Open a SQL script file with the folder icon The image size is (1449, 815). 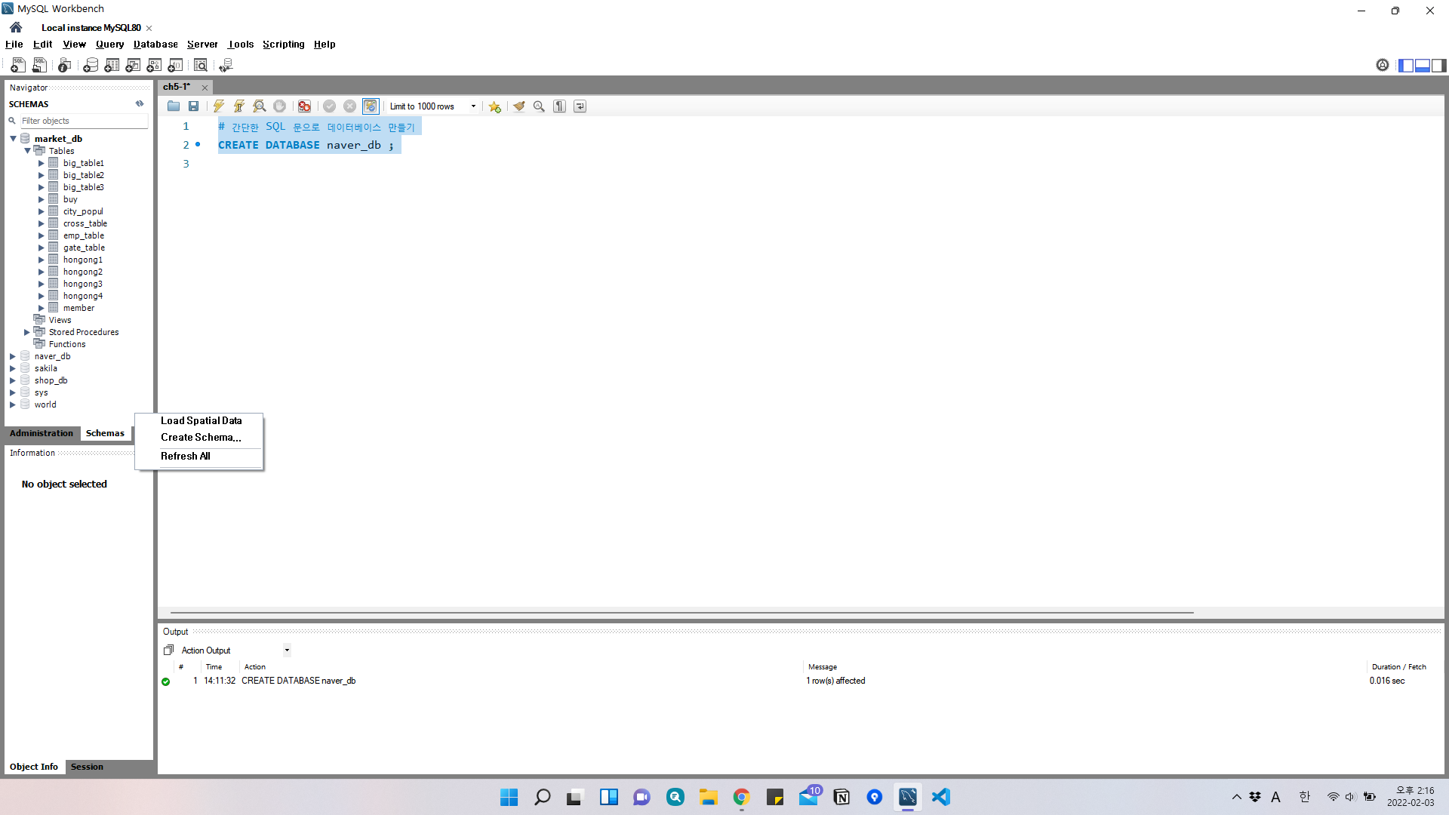(174, 106)
